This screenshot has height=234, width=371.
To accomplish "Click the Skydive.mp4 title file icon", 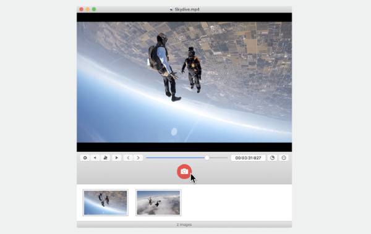I will click(171, 9).
